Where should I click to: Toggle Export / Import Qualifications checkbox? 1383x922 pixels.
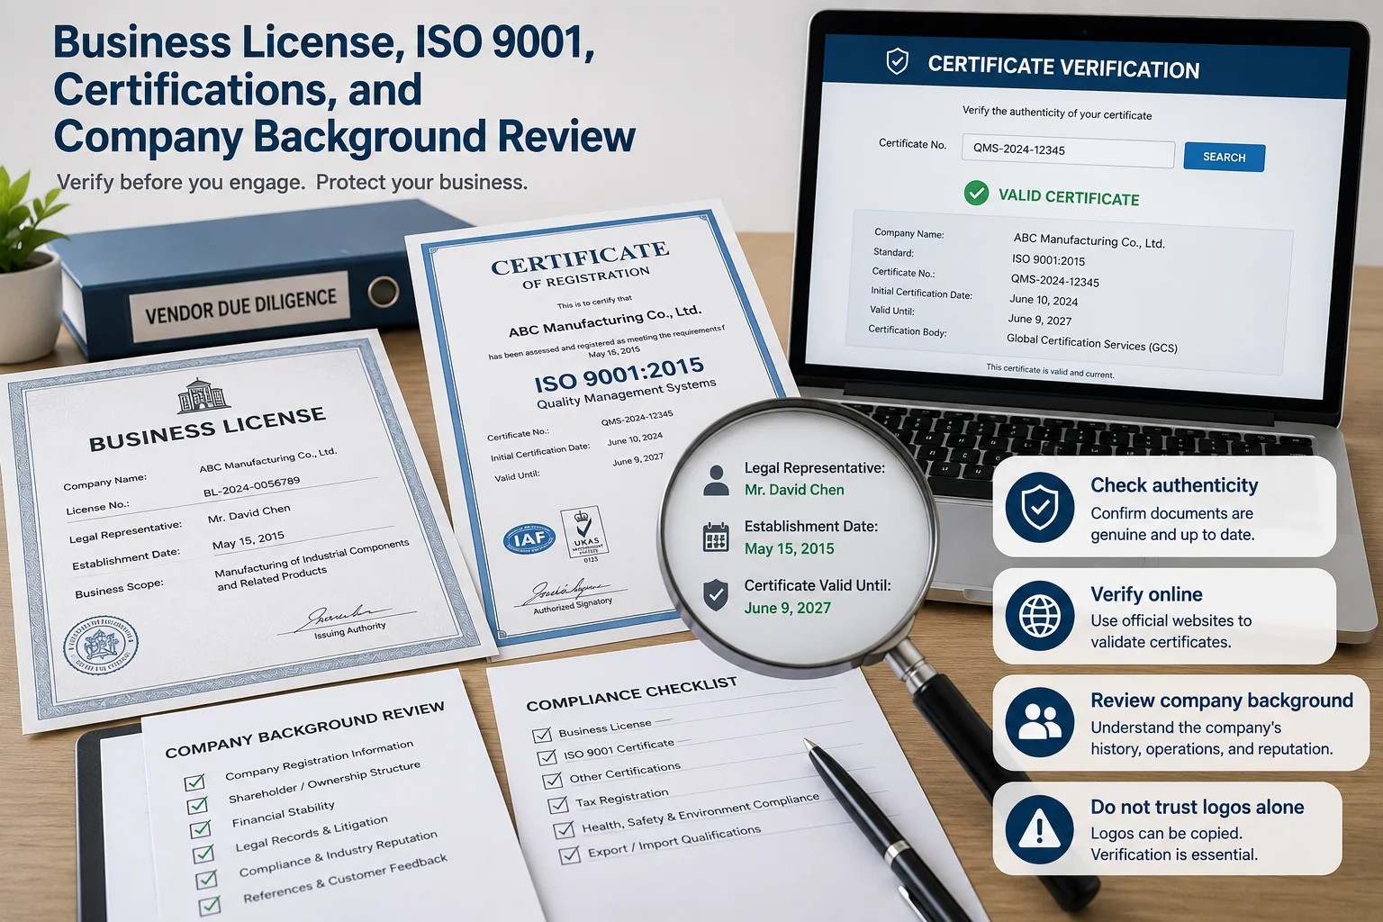[570, 855]
